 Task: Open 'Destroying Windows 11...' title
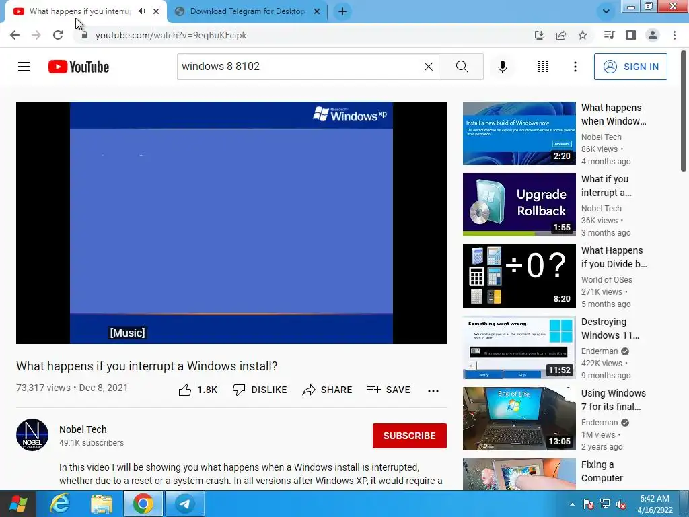[x=610, y=329]
